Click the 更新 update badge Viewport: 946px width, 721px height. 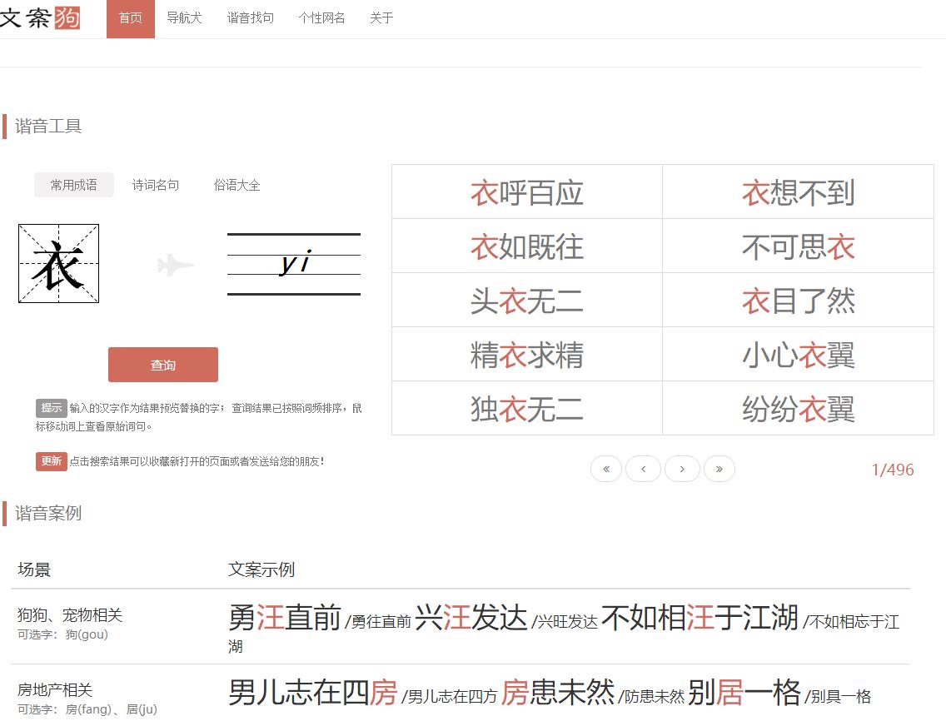tap(51, 461)
